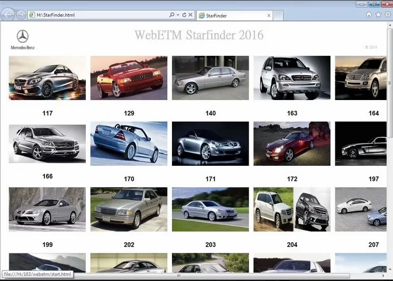This screenshot has height=281, width=393.
Task: Click the 204 model number label
Action: point(292,245)
